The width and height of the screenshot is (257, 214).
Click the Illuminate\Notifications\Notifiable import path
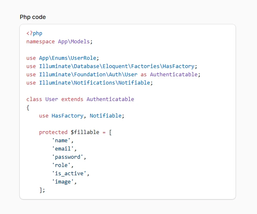(x=96, y=83)
